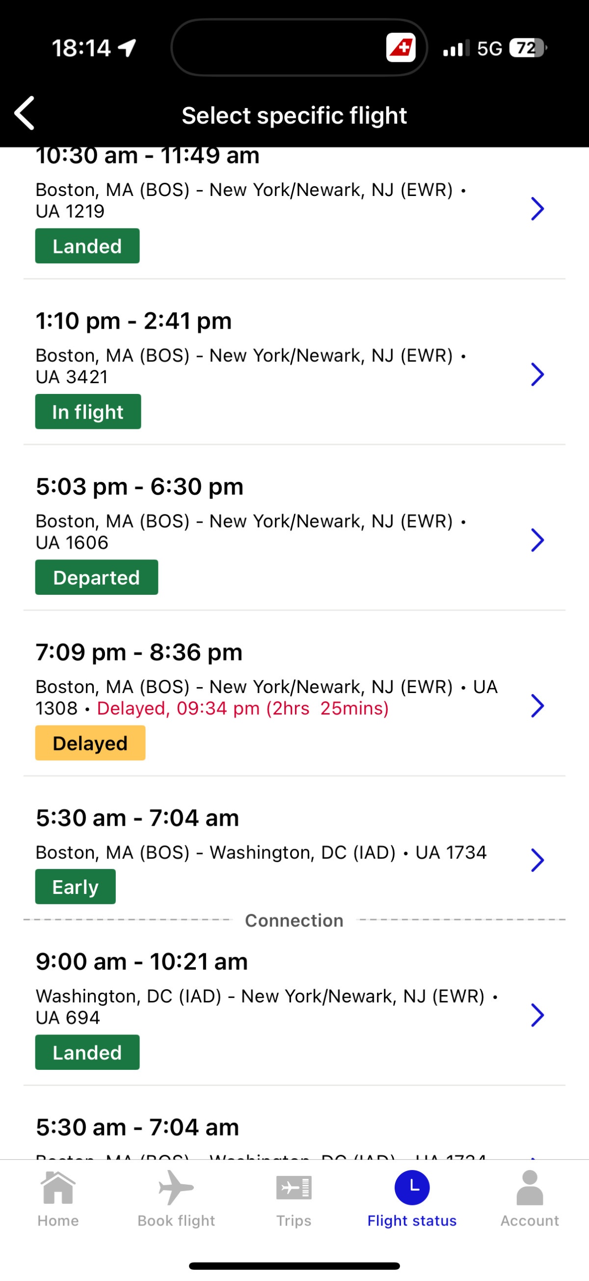Tap the Departed badge for UA 1606

(96, 577)
